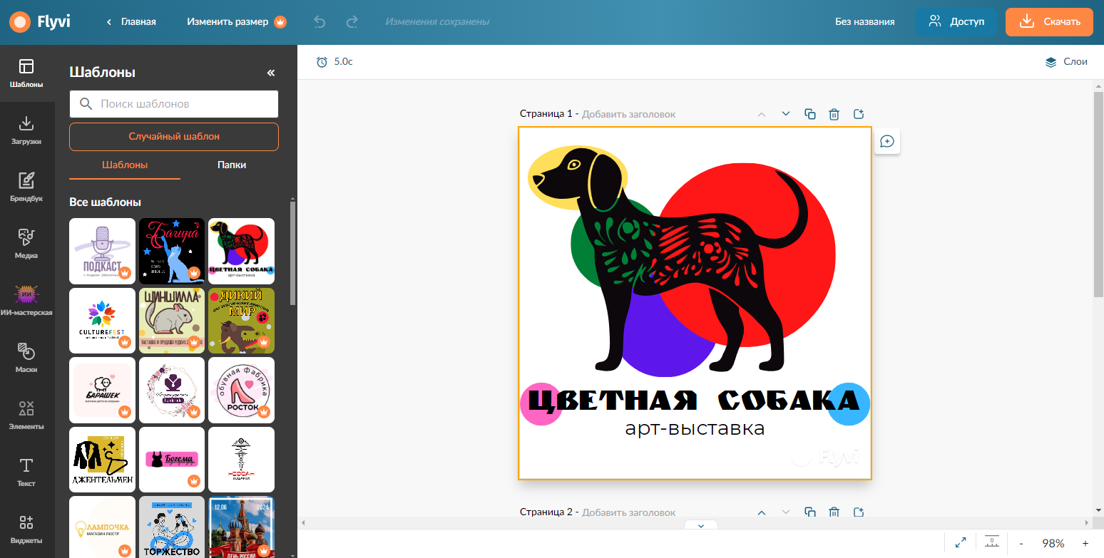Click the Случайный шаблон button
Image resolution: width=1104 pixels, height=558 pixels.
coord(174,136)
